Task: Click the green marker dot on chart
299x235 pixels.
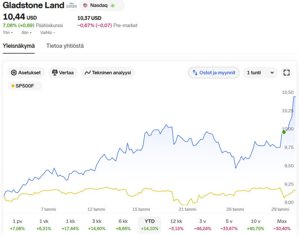Action: [284, 132]
